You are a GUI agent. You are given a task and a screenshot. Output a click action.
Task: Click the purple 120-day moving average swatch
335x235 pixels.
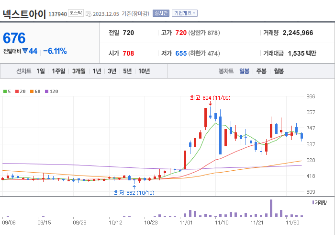[x=46, y=92]
